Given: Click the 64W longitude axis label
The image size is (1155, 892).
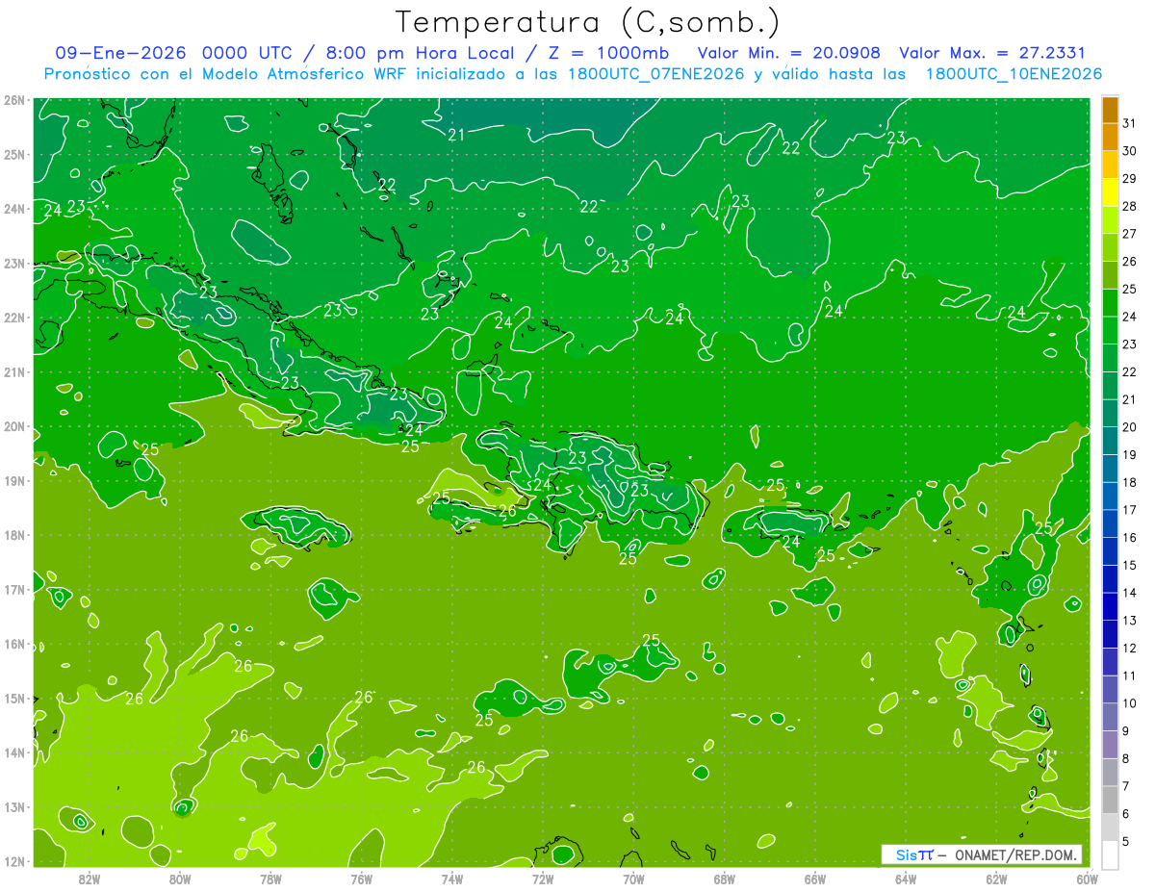Looking at the screenshot, I should pos(906,879).
